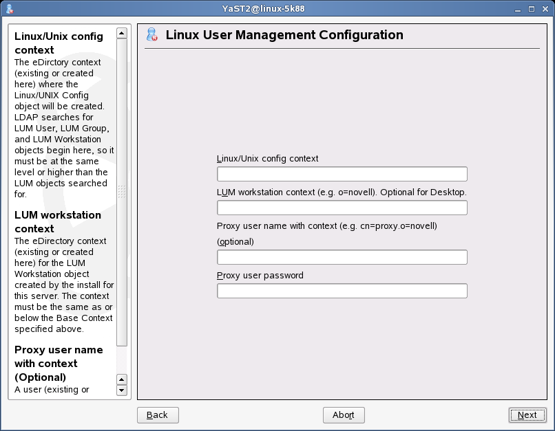555x431 pixels.
Task: Click Next to continue configuration
Action: (527, 415)
